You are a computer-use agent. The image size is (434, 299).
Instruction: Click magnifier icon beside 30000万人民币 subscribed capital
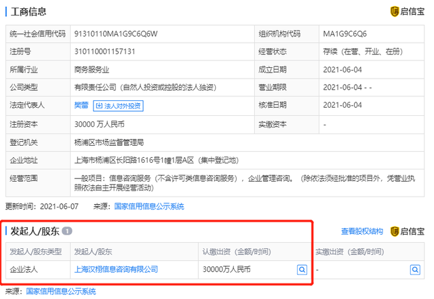click(x=302, y=269)
